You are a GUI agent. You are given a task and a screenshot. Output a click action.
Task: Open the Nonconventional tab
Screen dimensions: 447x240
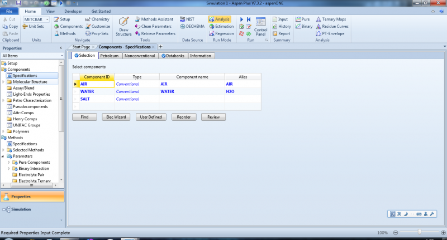140,56
